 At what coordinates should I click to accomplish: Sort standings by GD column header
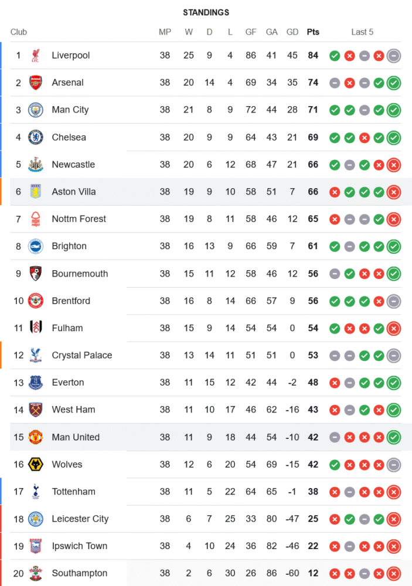coord(292,32)
